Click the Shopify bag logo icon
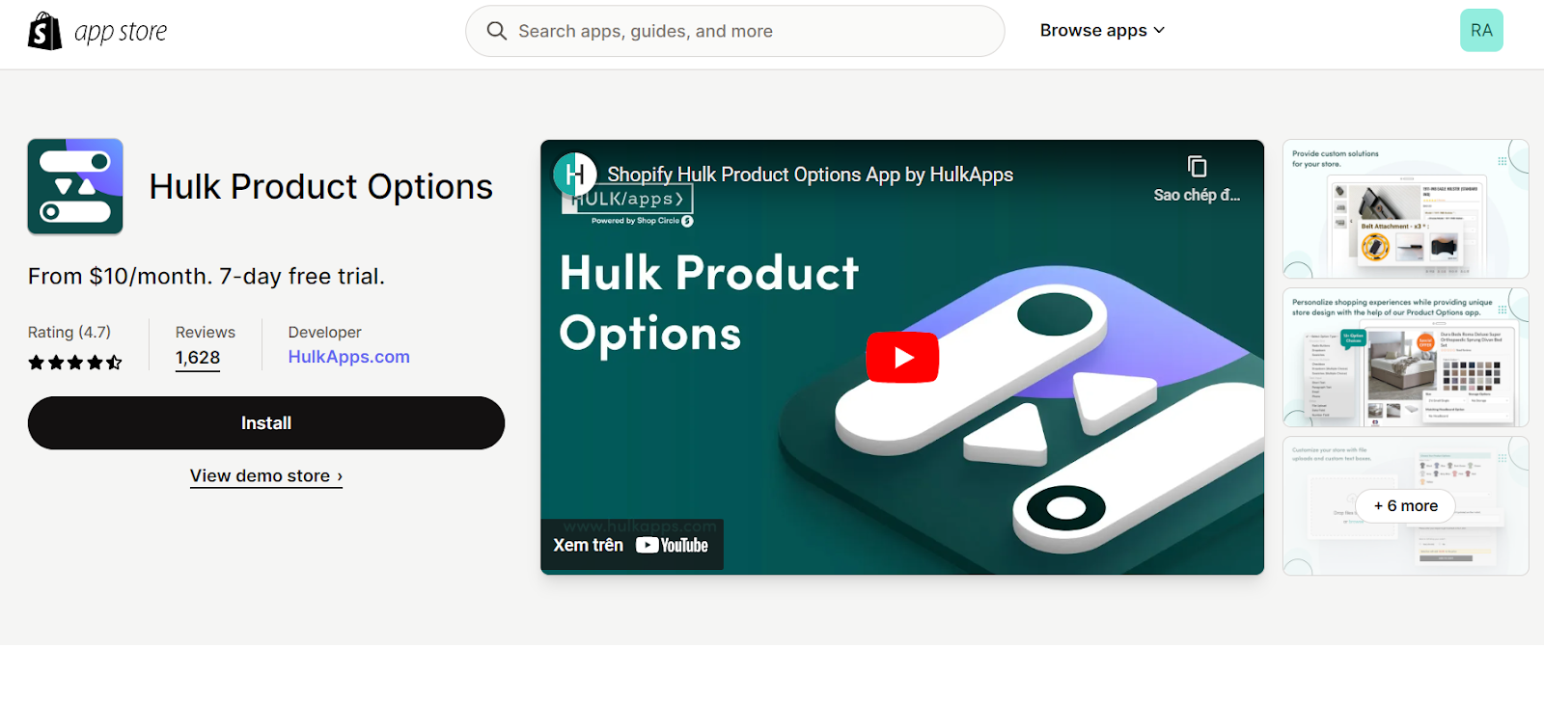The height and width of the screenshot is (702, 1544). 44,31
